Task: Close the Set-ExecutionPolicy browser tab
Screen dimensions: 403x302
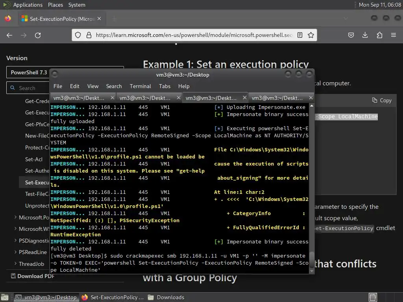Action: (99, 19)
